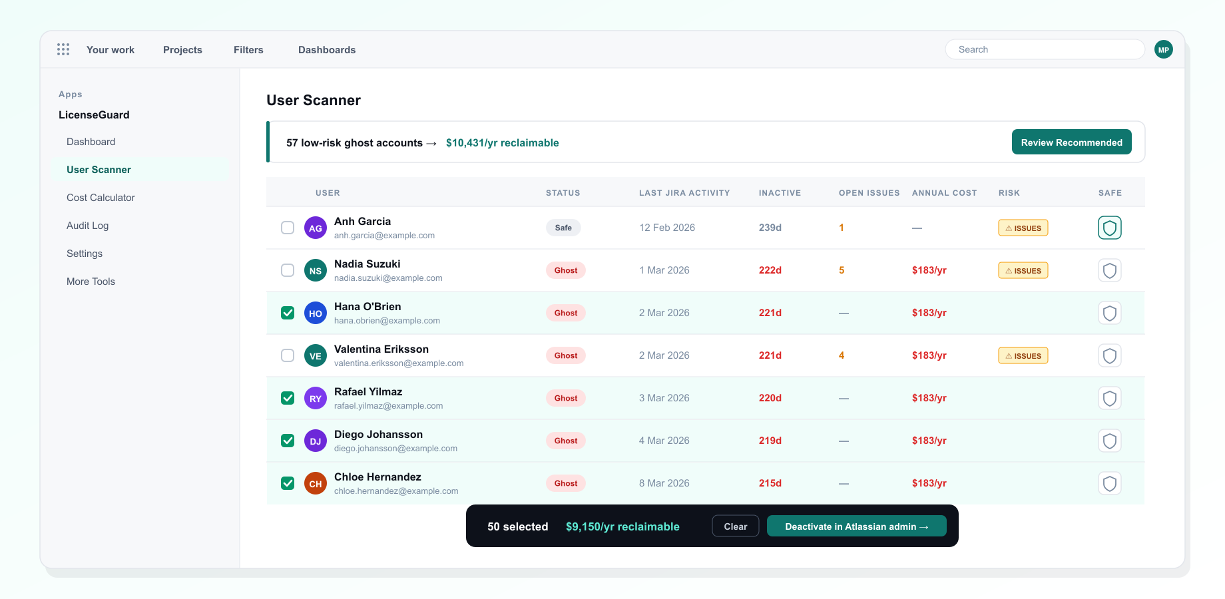
Task: Toggle safe shield for Rafael Yilmaz
Action: click(1110, 398)
